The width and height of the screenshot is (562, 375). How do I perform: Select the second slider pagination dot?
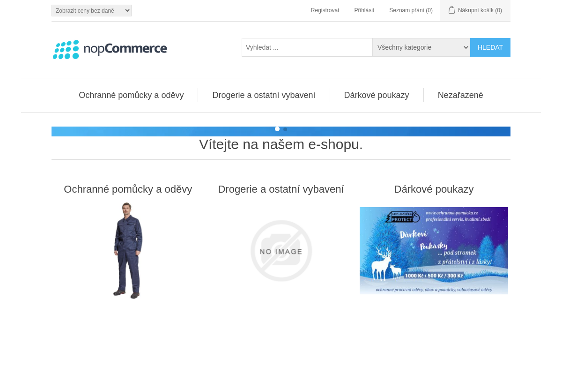click(x=285, y=129)
